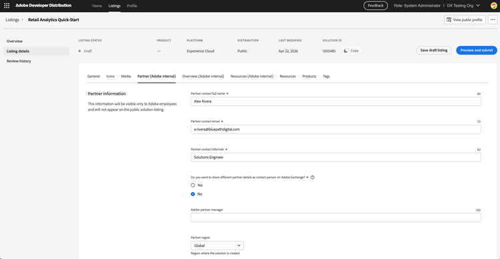Copy the solution ID

(352, 51)
